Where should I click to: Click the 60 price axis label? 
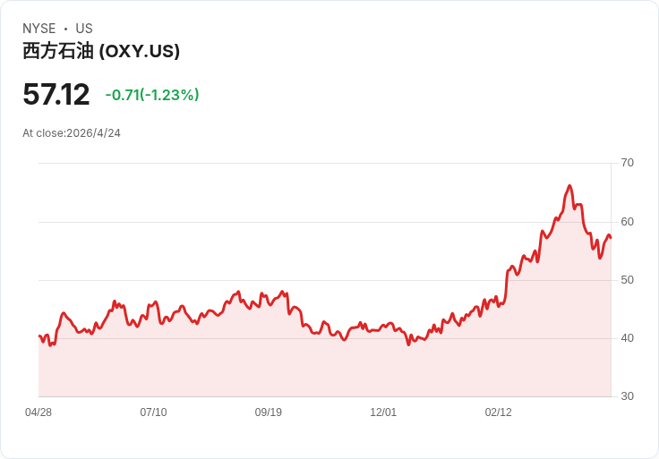[x=627, y=222]
